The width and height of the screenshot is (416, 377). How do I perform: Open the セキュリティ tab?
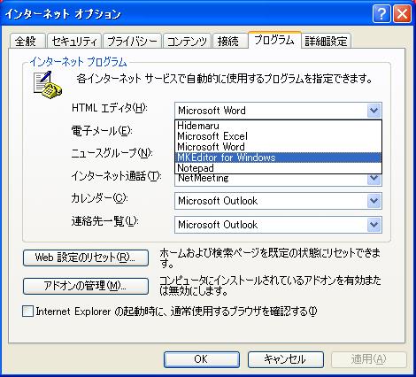click(x=74, y=42)
